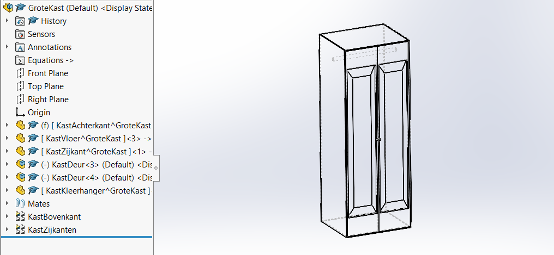
Task: Click the feature tree panel collapse handle
Action: (156, 167)
